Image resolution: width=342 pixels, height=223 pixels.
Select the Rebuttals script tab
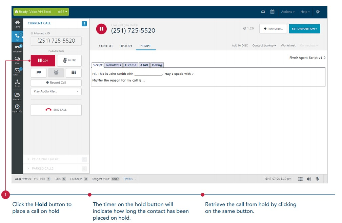pos(113,65)
